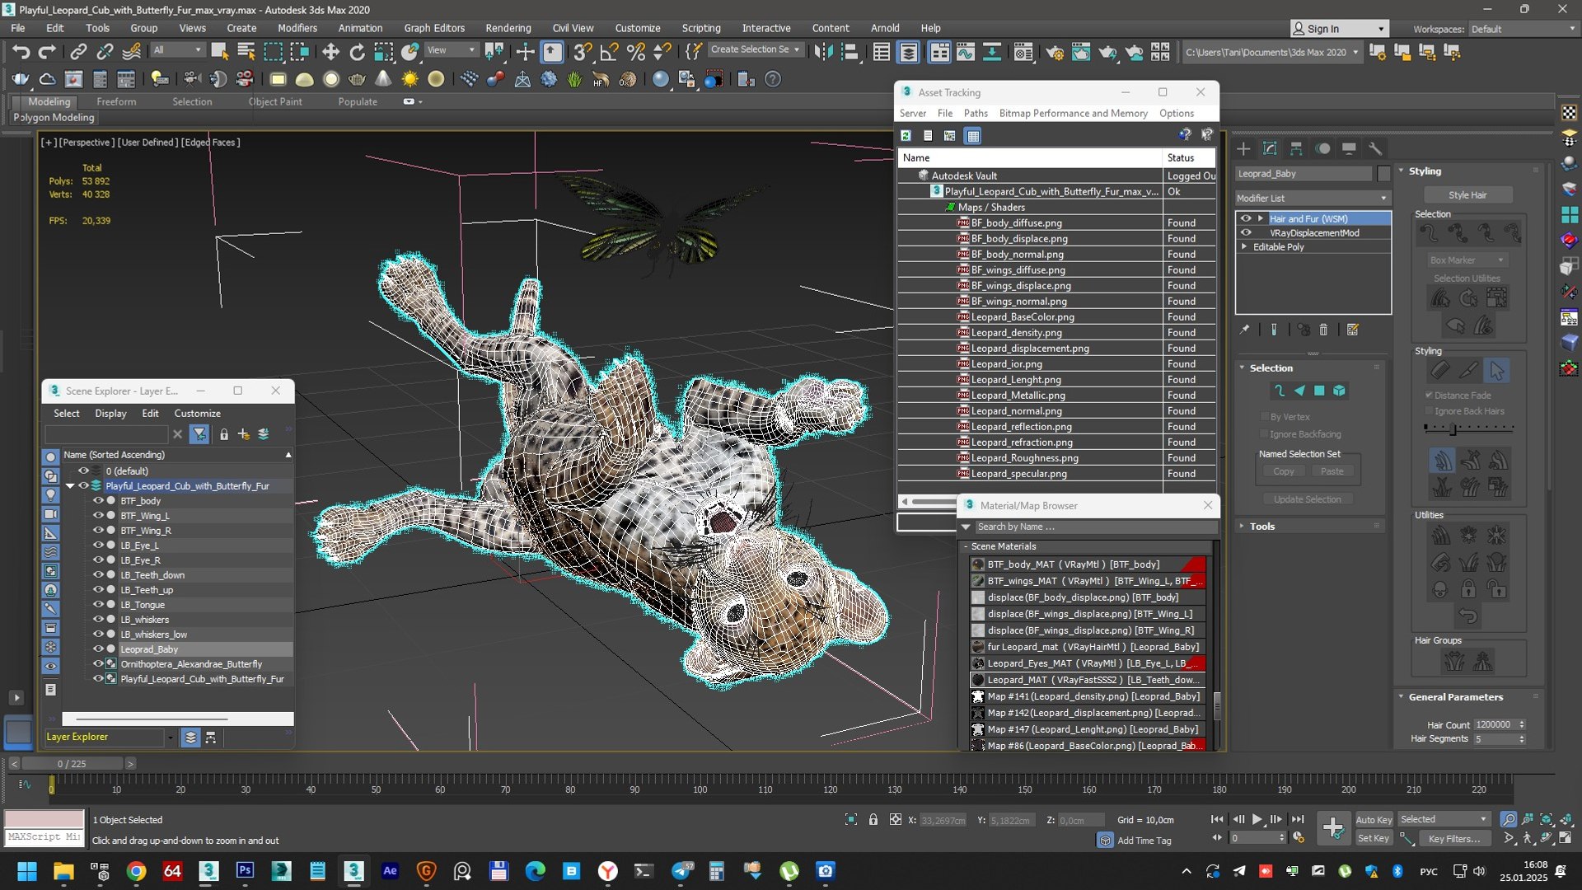Toggle visibility of BTF_body layer object
Viewport: 1582px width, 890px height.
[x=97, y=500]
